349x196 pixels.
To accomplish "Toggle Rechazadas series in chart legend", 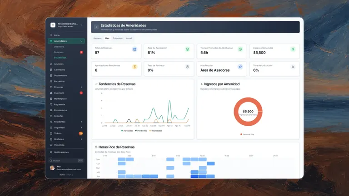I will (155, 131).
